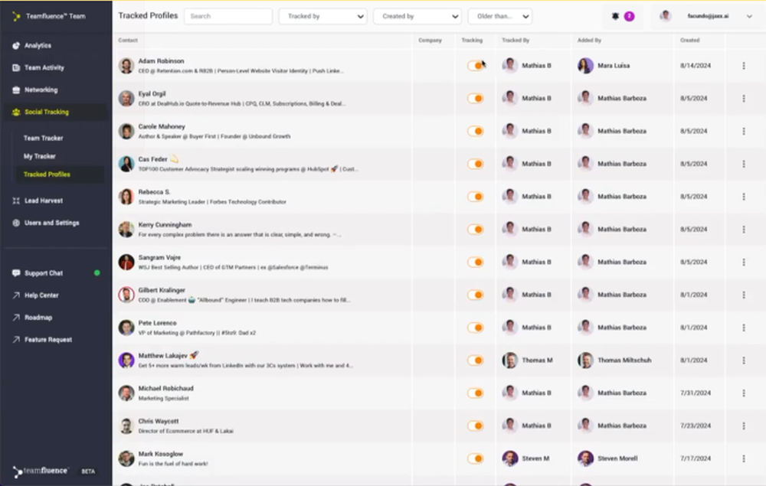The width and height of the screenshot is (766, 486).
Task: Click the Lead Harvest icon
Action: (x=16, y=201)
